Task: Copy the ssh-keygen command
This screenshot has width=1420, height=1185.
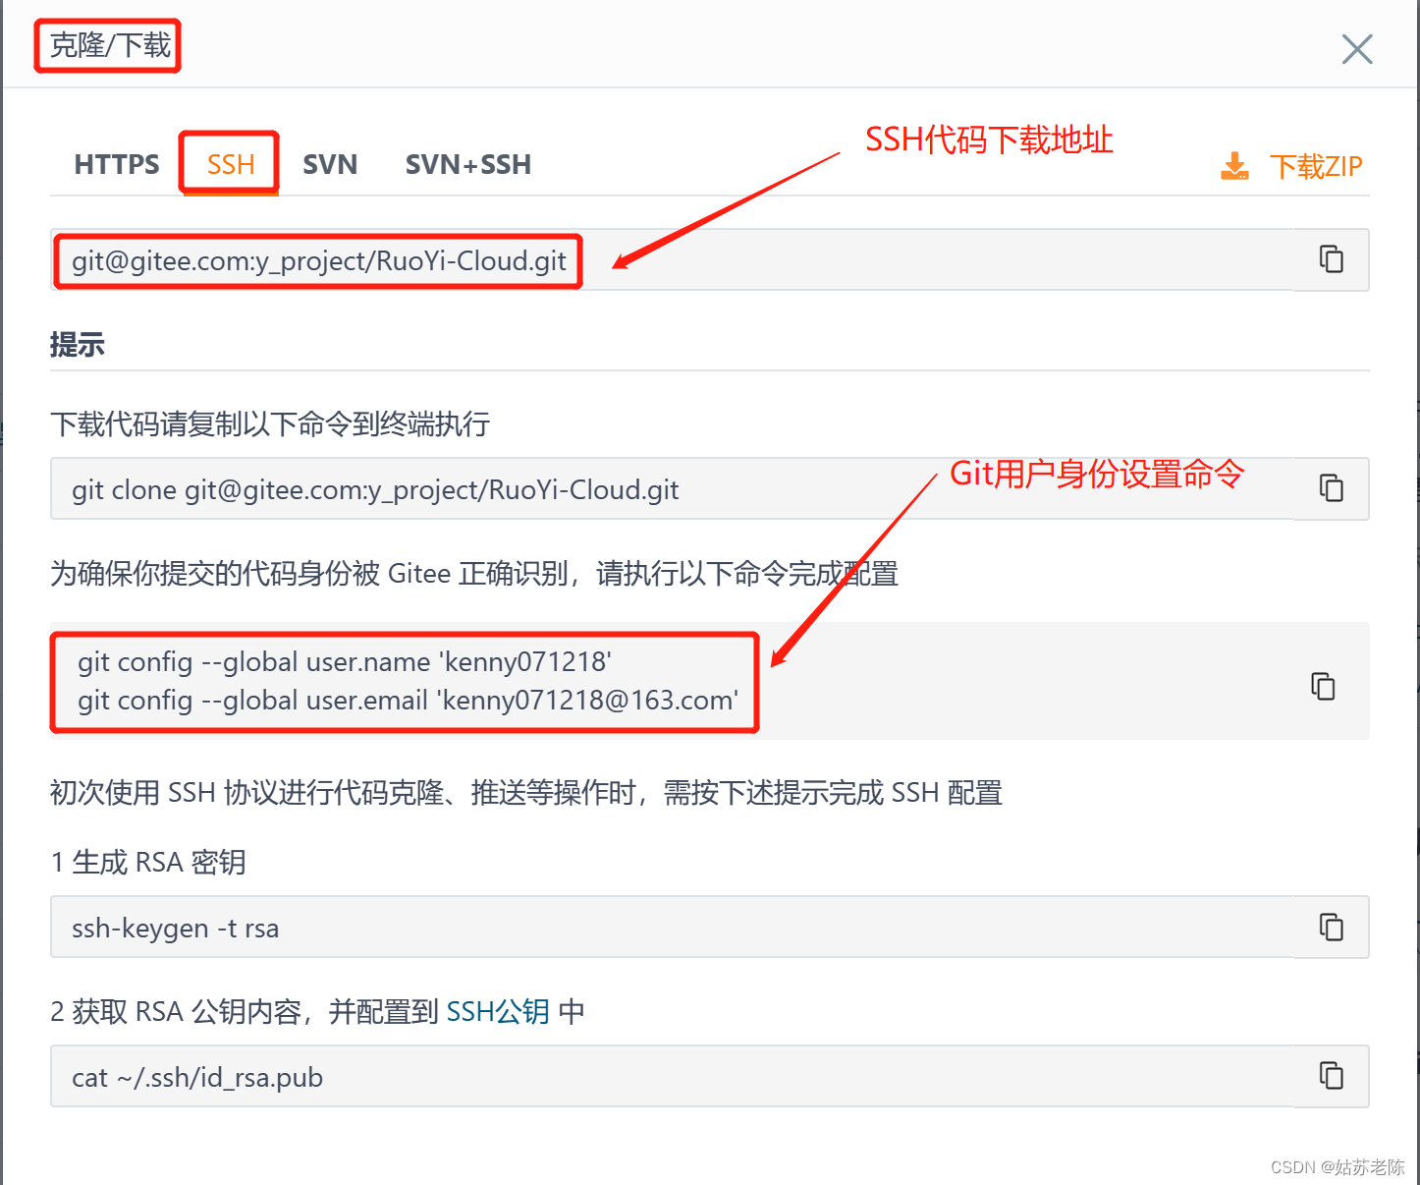Action: 1332,927
